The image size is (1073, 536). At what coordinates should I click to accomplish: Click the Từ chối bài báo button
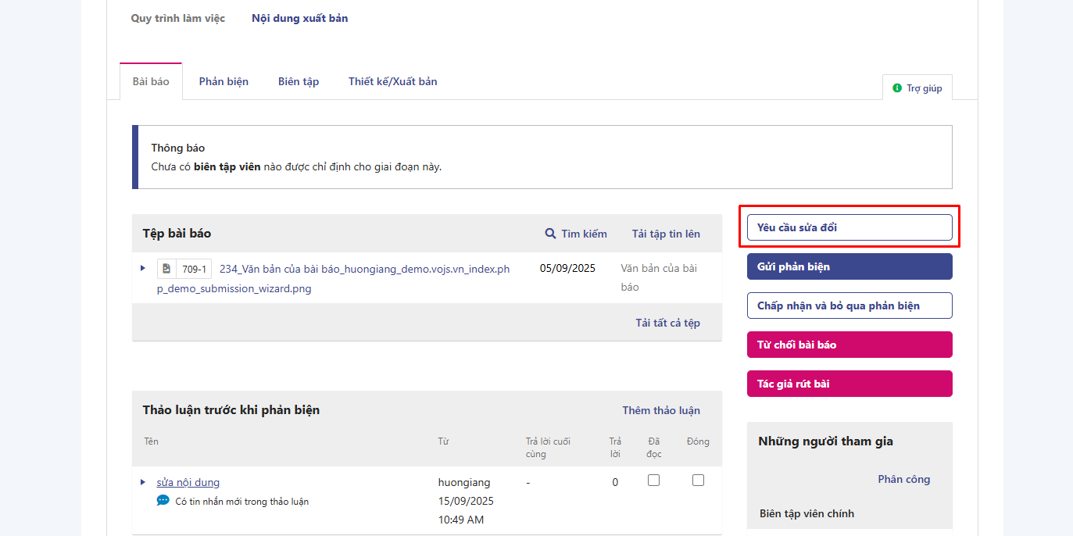coord(849,345)
